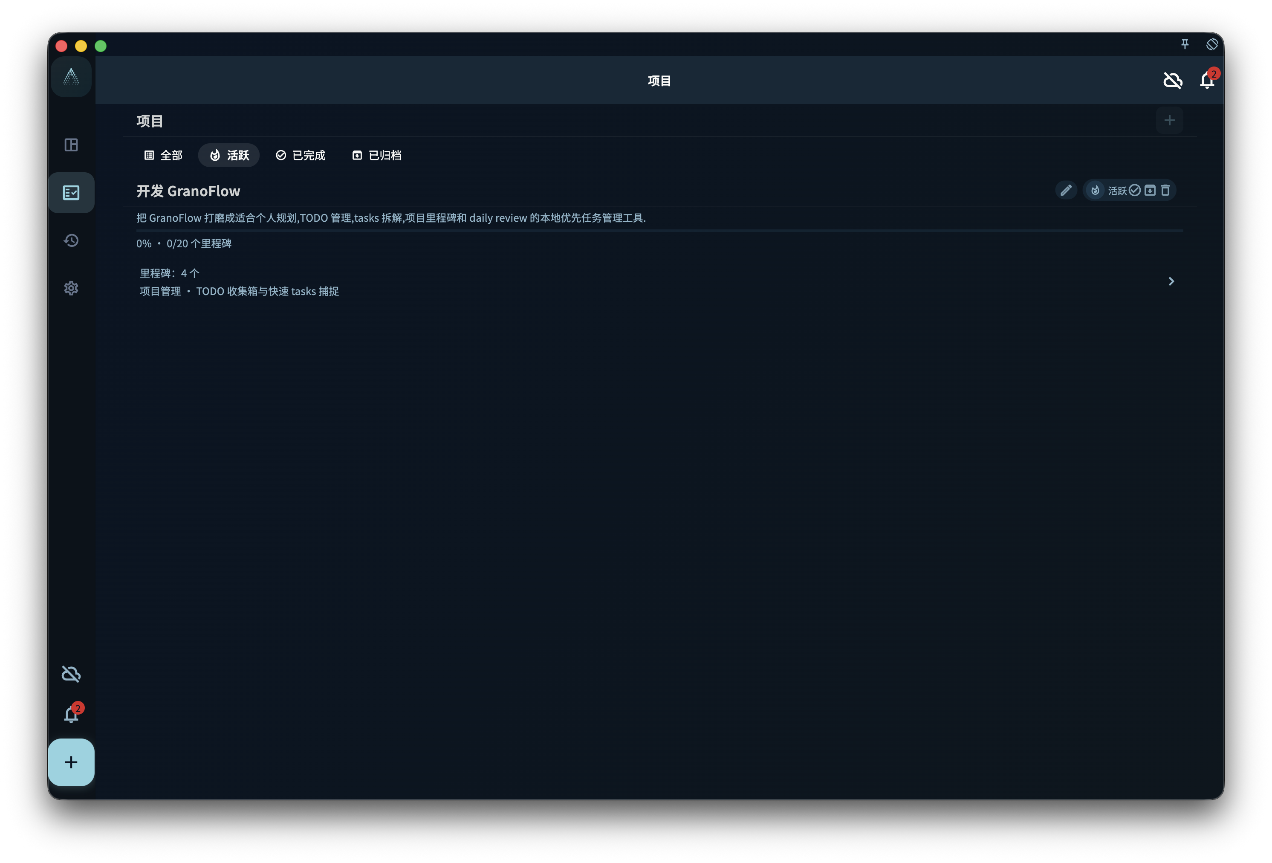The image size is (1272, 863).
Task: Edit the 开发 GranoFlow project with pencil
Action: tap(1066, 191)
